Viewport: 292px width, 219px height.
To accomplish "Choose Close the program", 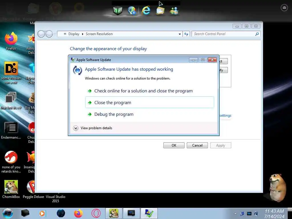I will 149,102.
